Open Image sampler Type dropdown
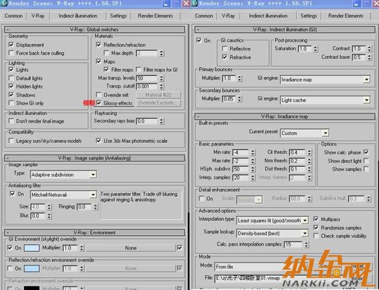 64,174
